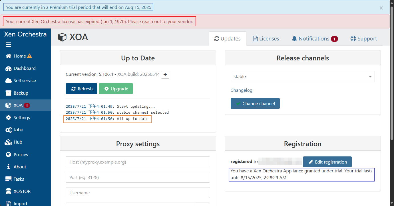
Task: Open Dashboard from sidebar
Action: (25, 68)
